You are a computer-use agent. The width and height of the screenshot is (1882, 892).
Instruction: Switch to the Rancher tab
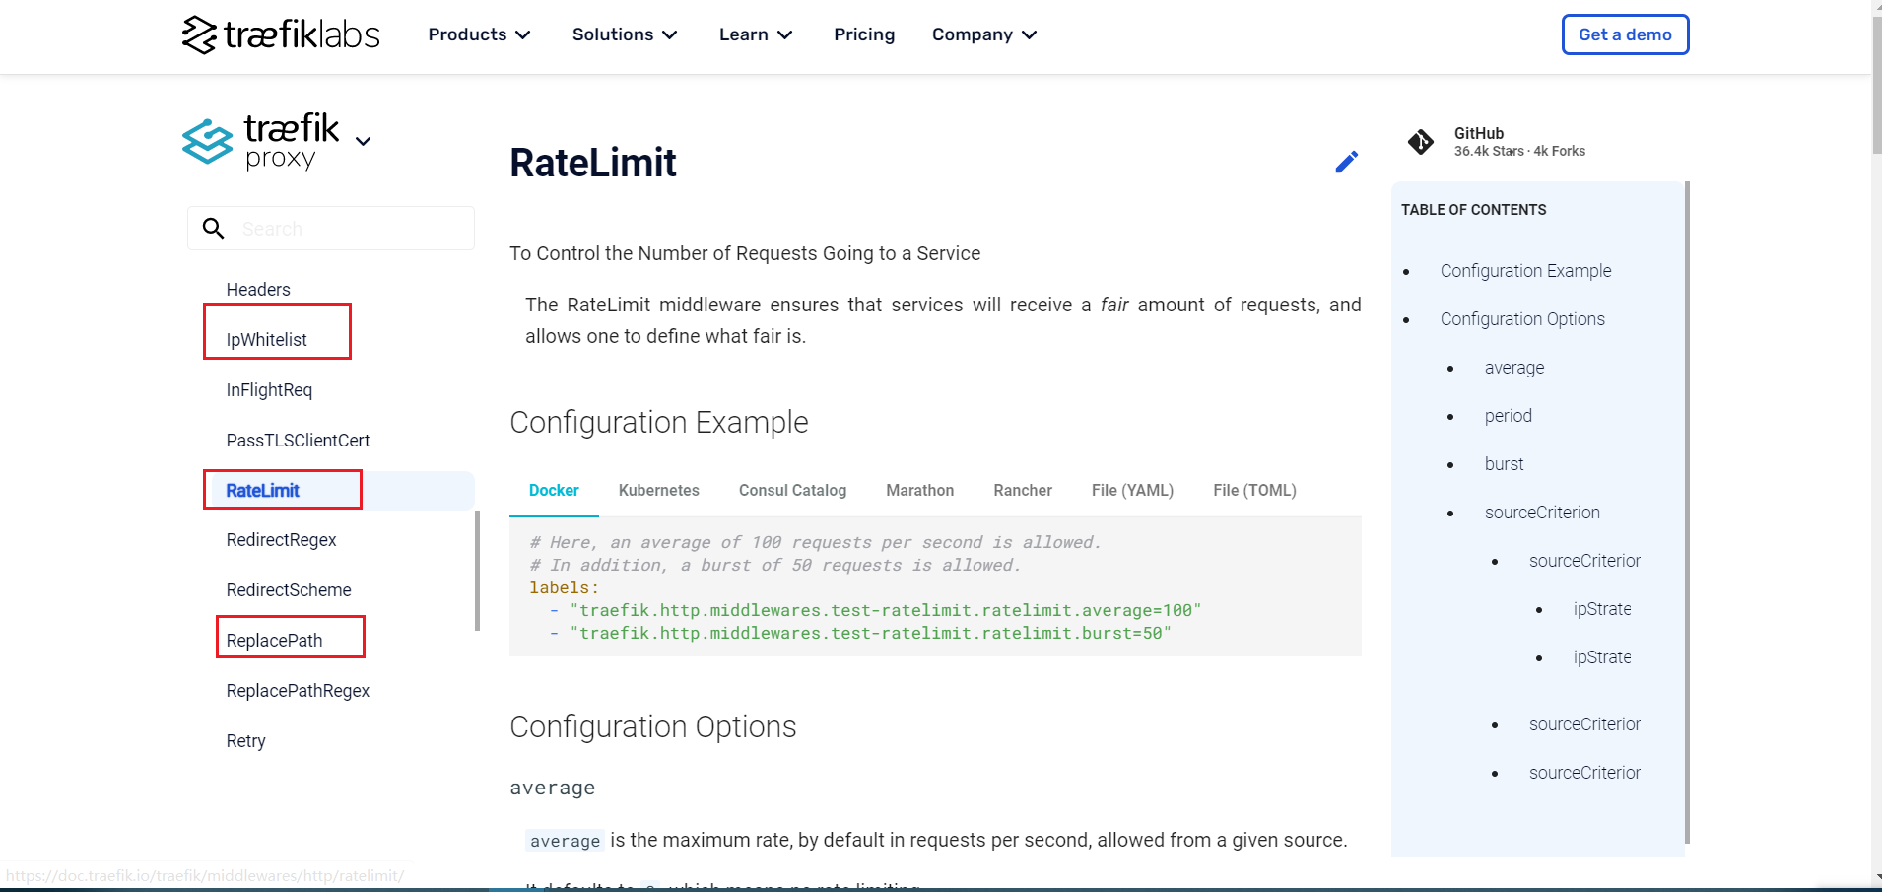(x=1023, y=491)
